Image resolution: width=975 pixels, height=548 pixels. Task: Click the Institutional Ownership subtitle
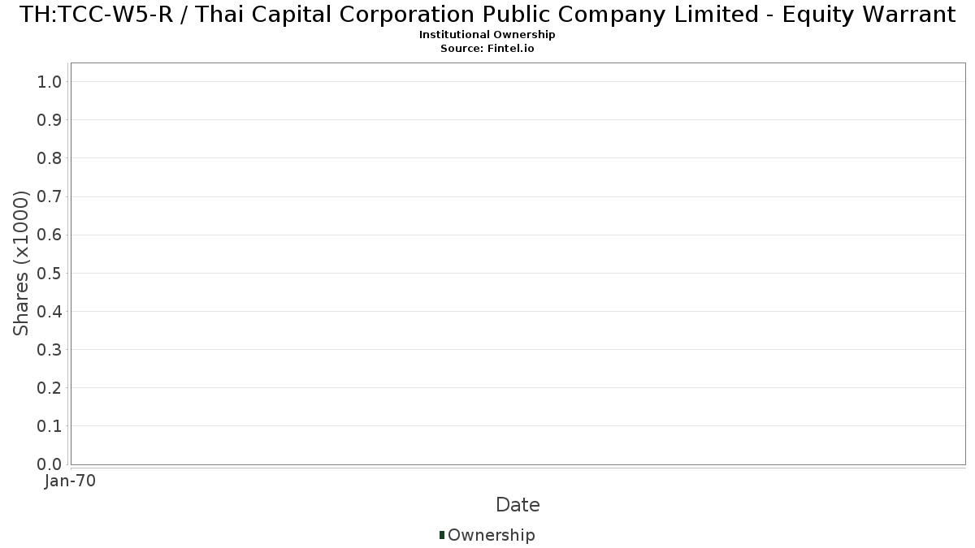tap(487, 35)
